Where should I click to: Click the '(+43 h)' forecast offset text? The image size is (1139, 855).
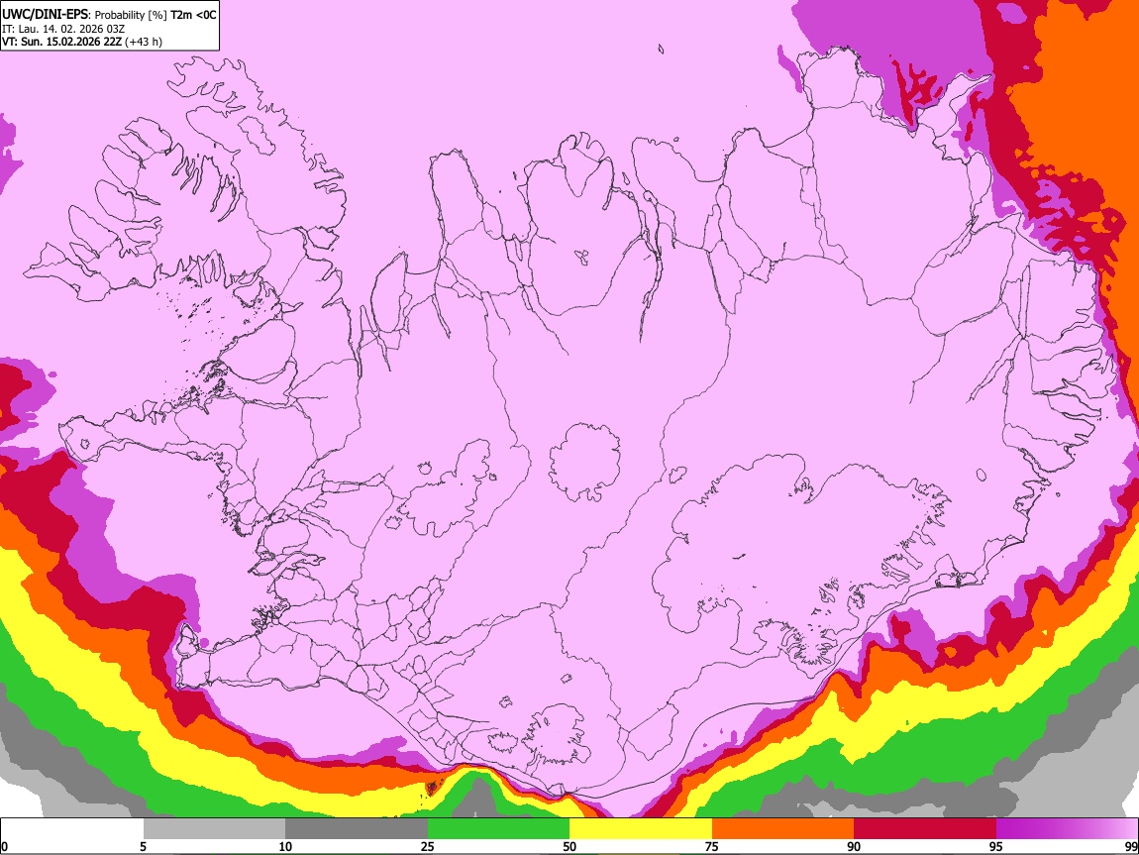point(144,42)
